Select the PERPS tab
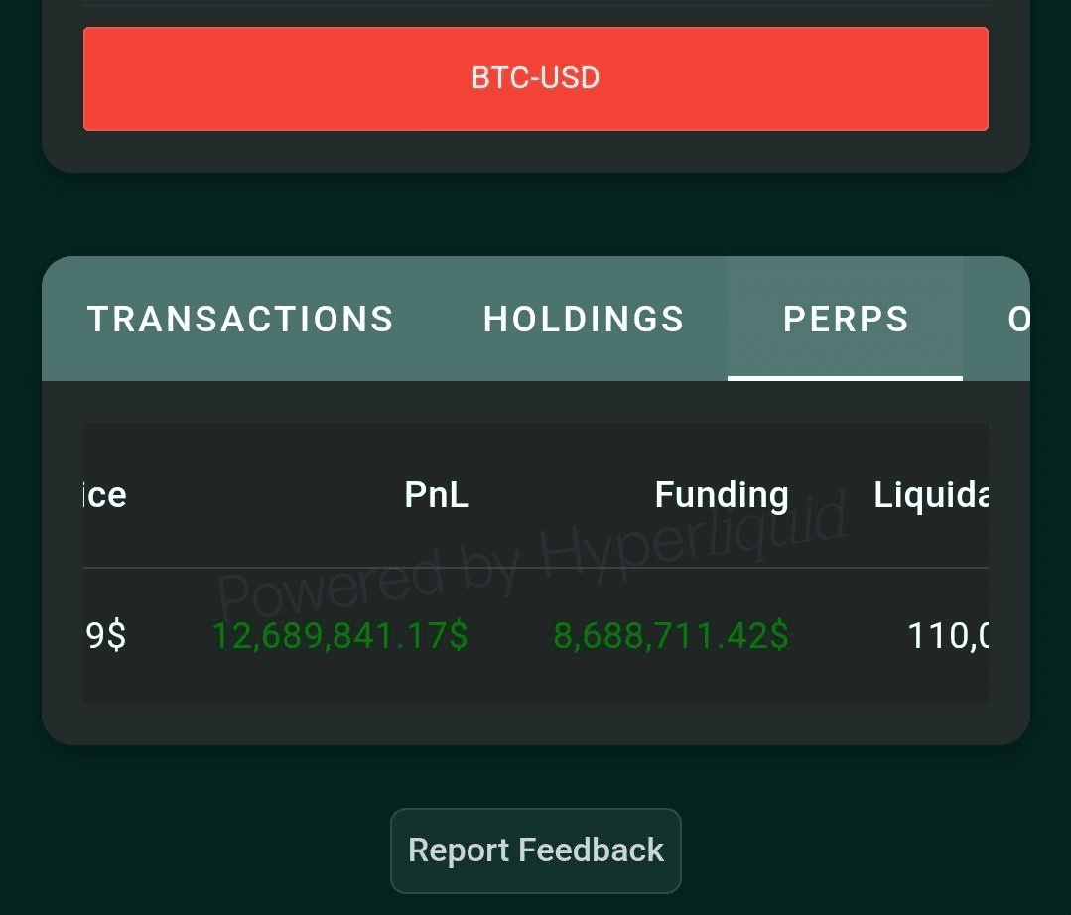1071x915 pixels. pyautogui.click(x=845, y=319)
